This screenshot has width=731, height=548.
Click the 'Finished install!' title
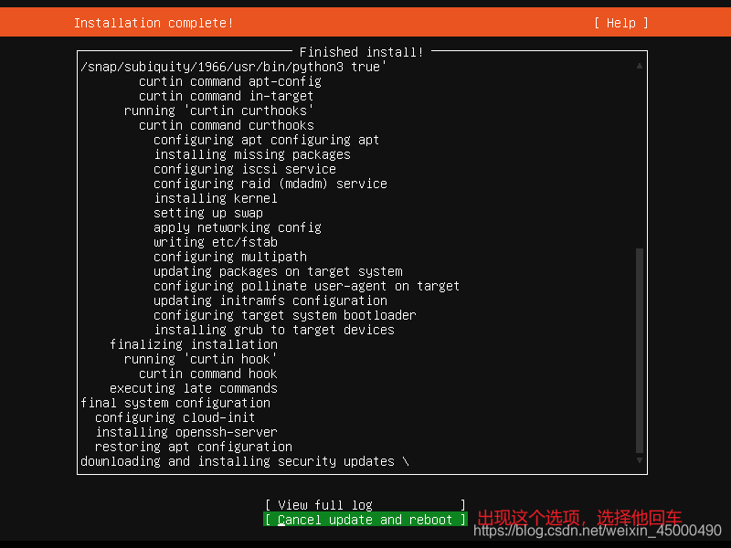(361, 52)
